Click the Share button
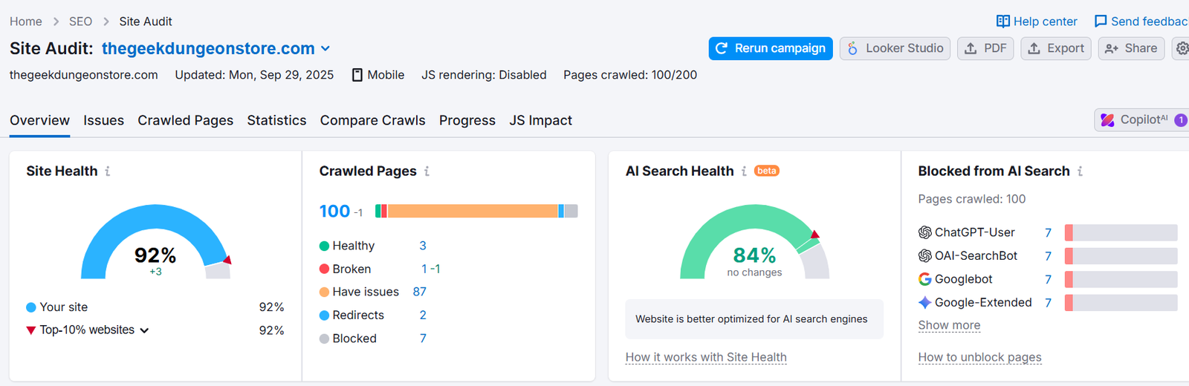Viewport: 1189px width, 386px height. click(1131, 48)
